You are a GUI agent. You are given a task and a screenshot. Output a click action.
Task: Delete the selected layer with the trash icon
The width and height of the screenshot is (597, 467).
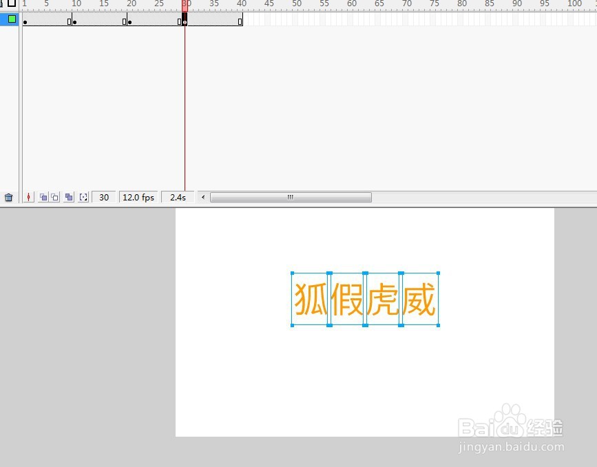click(x=8, y=197)
